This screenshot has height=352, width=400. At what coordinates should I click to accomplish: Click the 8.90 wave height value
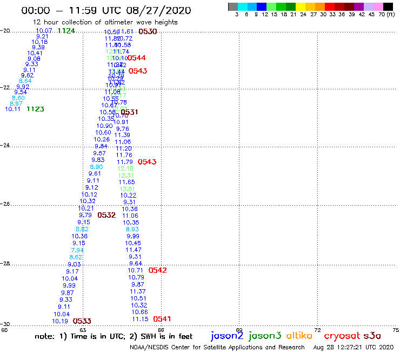96,167
